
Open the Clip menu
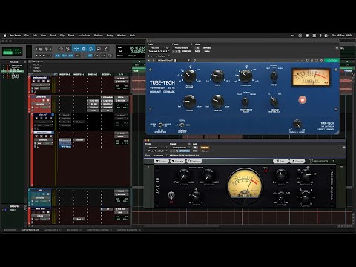point(62,36)
